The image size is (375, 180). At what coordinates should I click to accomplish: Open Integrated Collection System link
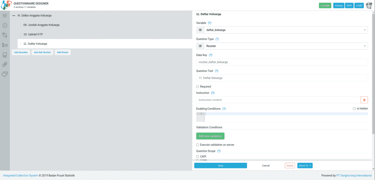tap(20, 175)
